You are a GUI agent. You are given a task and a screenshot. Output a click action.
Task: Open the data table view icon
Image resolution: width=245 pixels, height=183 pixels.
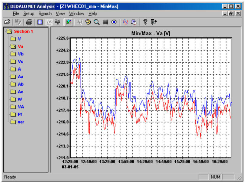(40, 22)
